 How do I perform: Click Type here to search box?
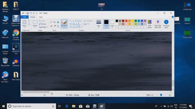(x=31, y=106)
